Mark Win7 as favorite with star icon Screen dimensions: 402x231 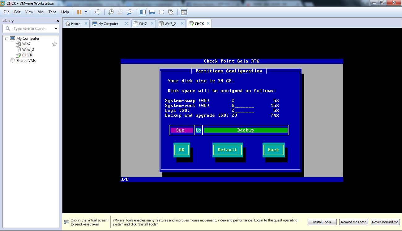click(55, 44)
